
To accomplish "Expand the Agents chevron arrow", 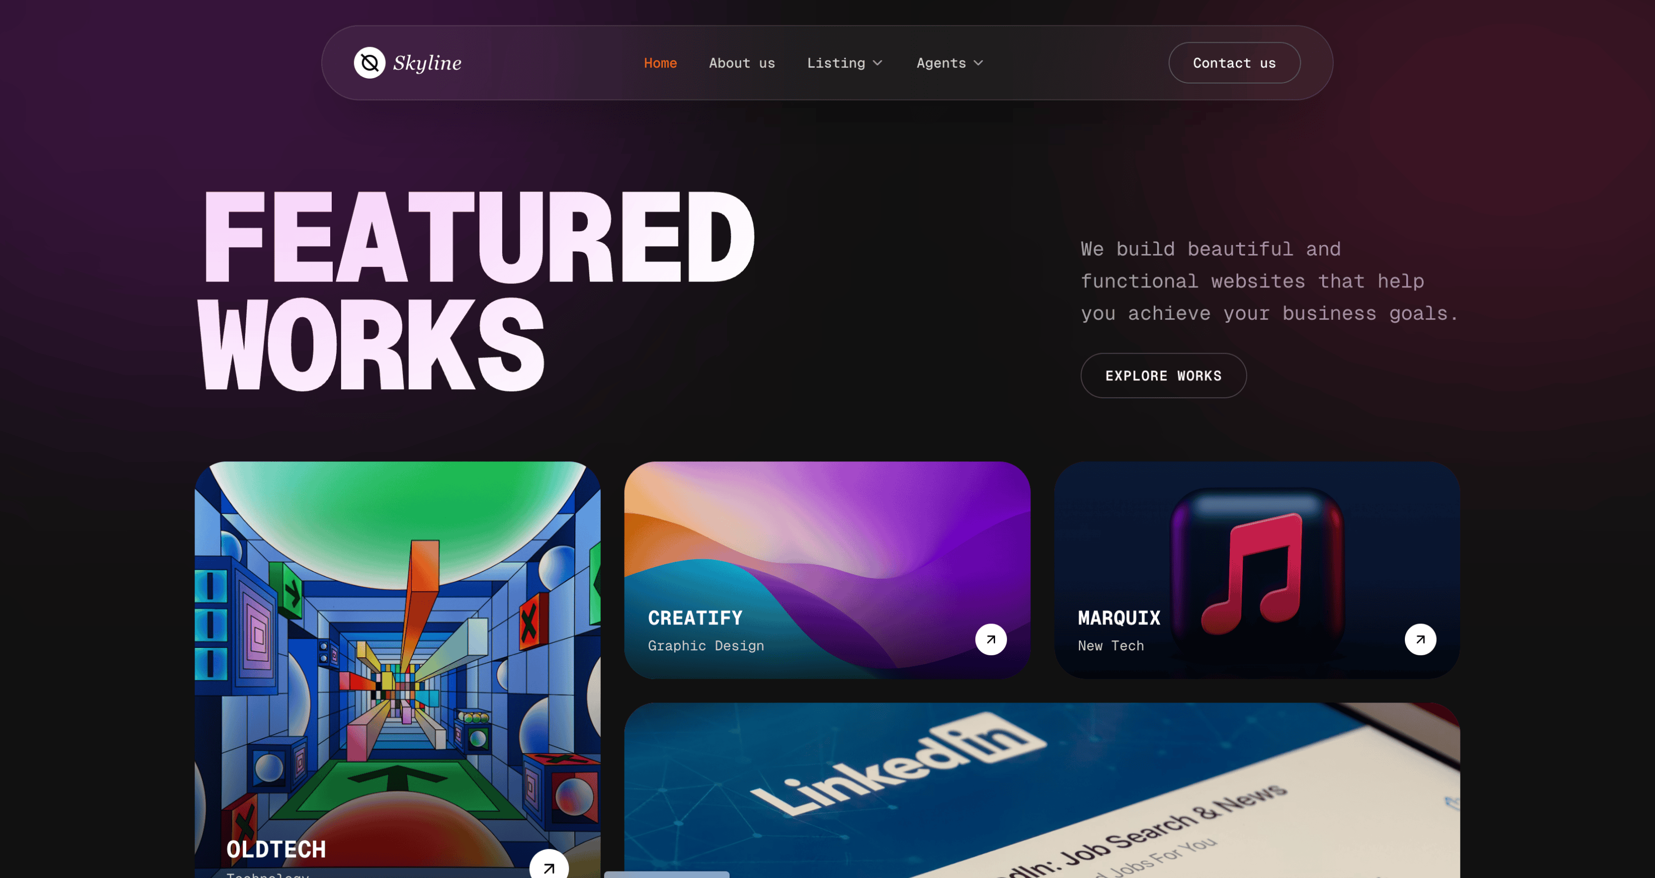I will coord(979,63).
